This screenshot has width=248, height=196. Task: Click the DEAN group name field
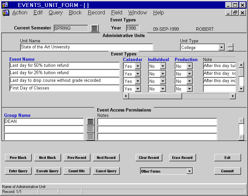pyautogui.click(x=44, y=122)
